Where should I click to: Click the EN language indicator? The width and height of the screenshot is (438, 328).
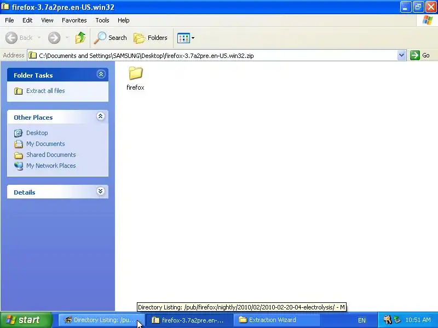[362, 320]
